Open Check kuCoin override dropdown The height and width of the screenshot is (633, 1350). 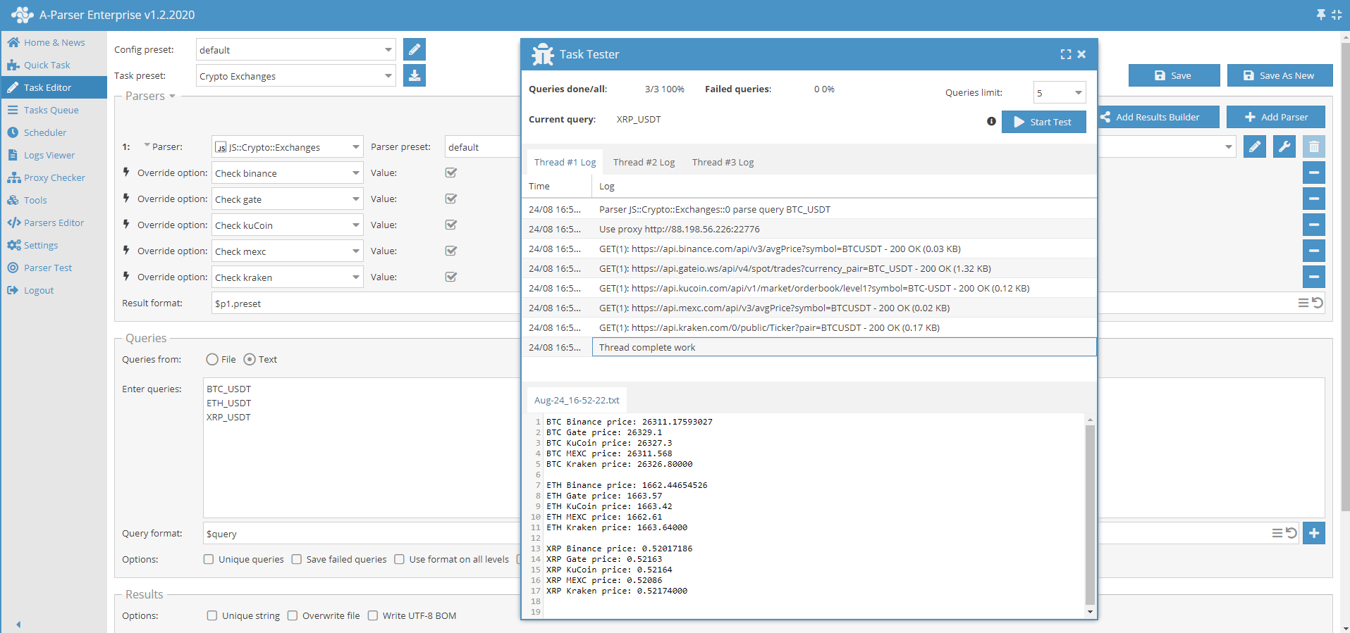tap(288, 225)
